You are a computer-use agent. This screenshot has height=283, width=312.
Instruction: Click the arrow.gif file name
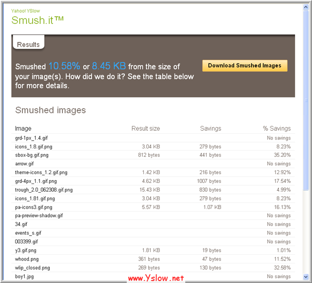coord(24,164)
